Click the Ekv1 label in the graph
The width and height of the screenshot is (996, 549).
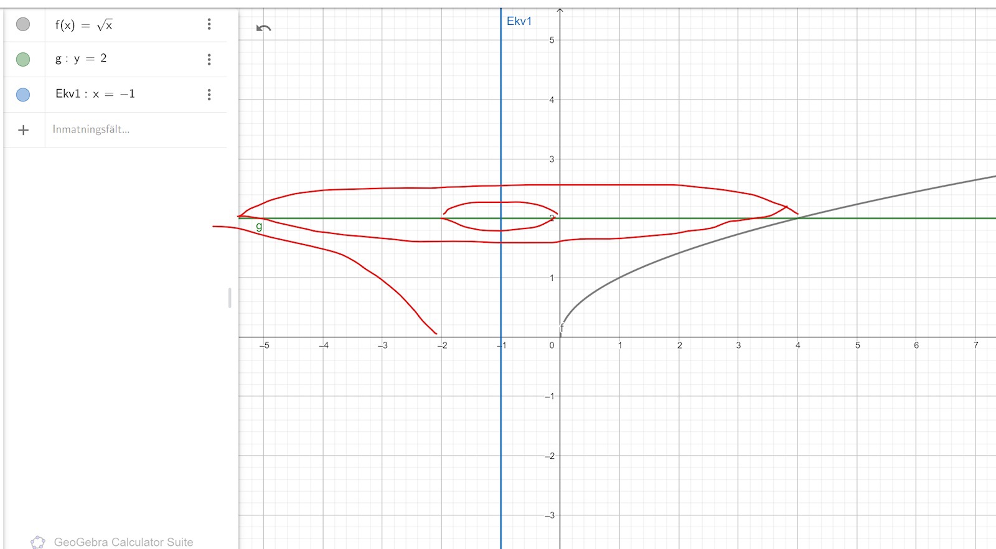(519, 21)
